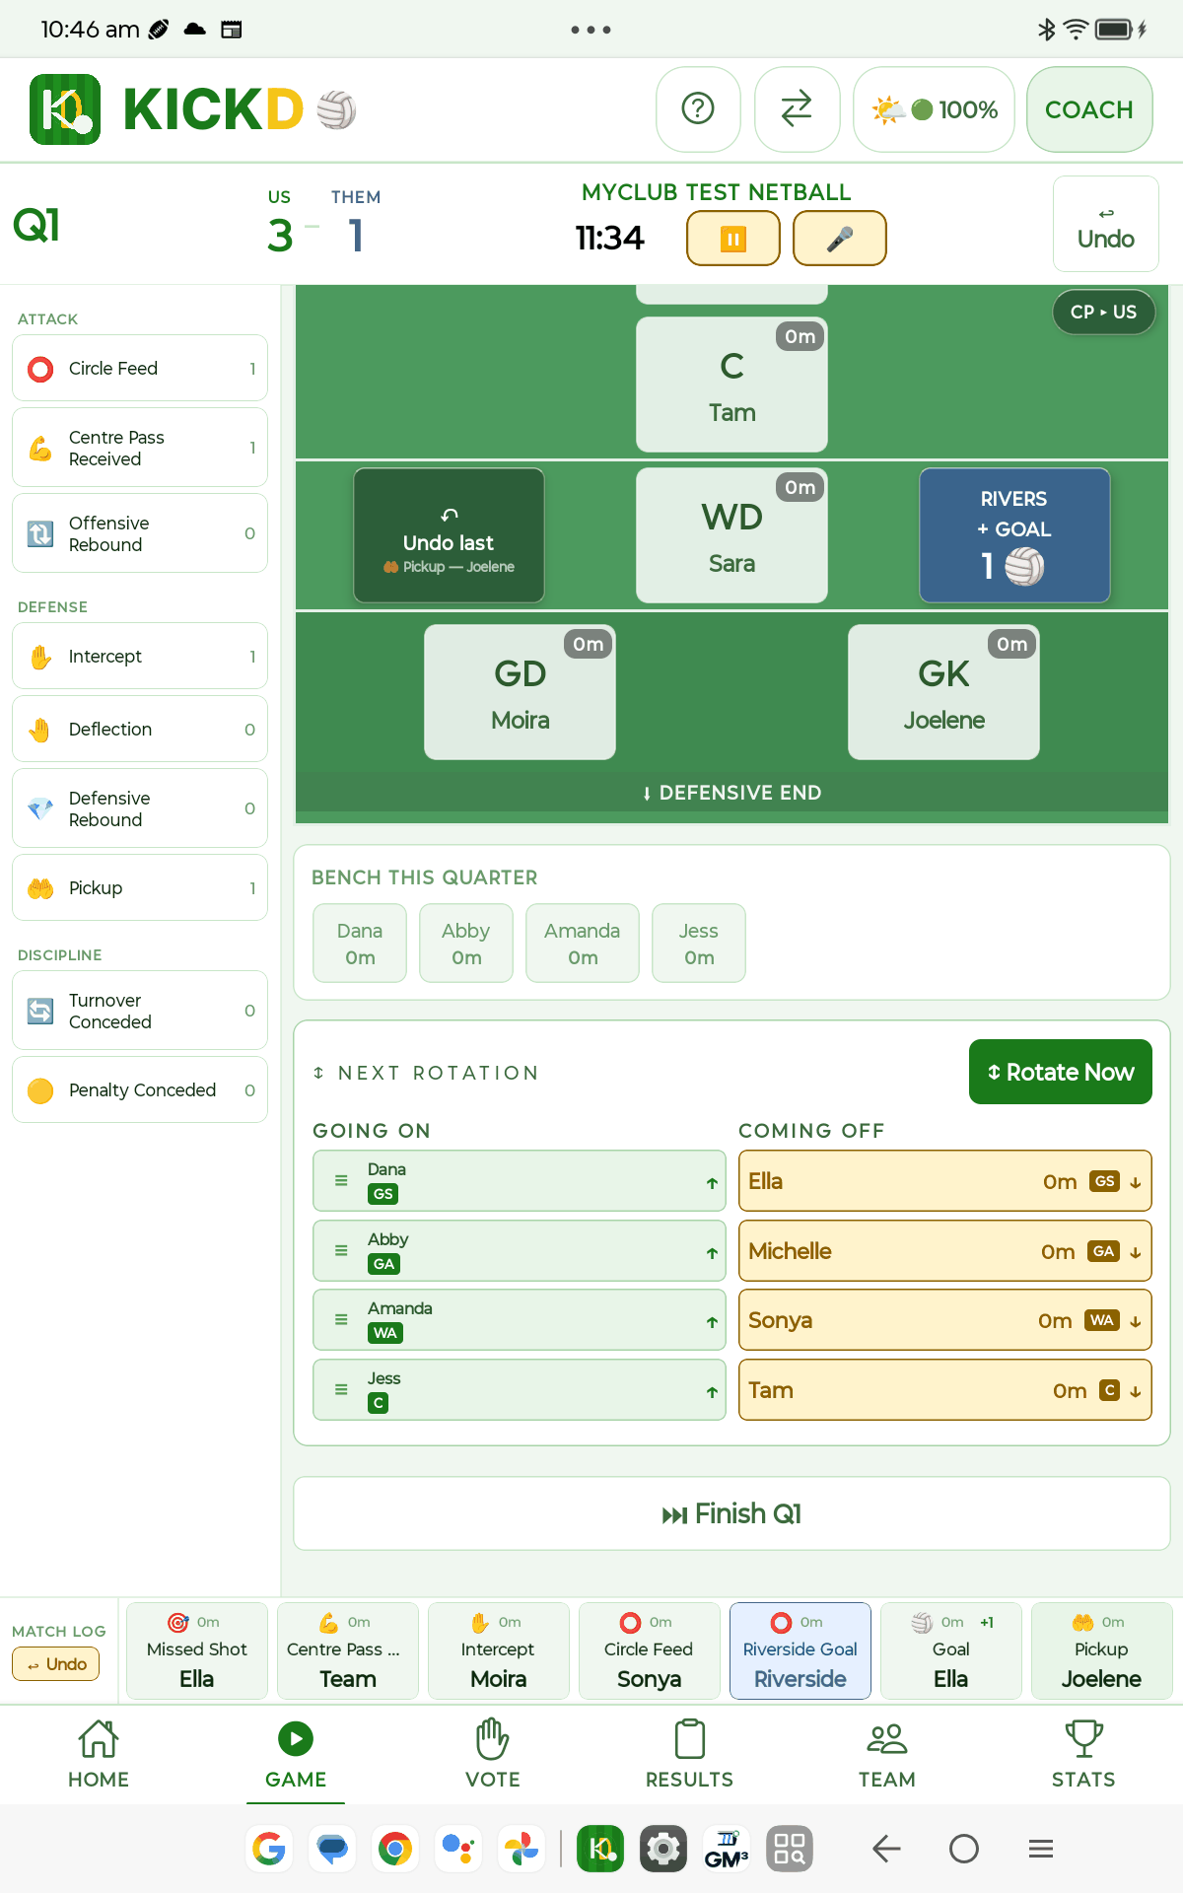The image size is (1183, 1893).
Task: Select the GD position card Moira
Action: click(x=520, y=692)
